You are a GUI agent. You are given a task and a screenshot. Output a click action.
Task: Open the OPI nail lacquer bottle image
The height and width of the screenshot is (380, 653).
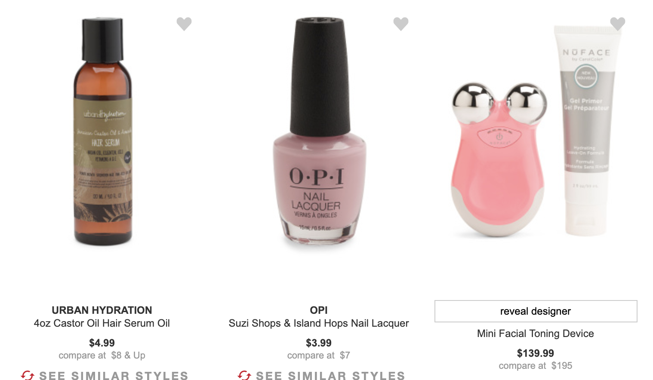click(319, 131)
